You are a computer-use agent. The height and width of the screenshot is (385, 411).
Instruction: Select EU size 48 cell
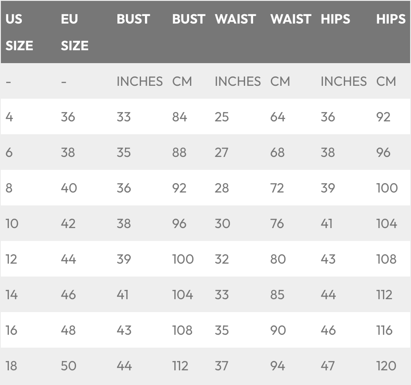(x=68, y=330)
